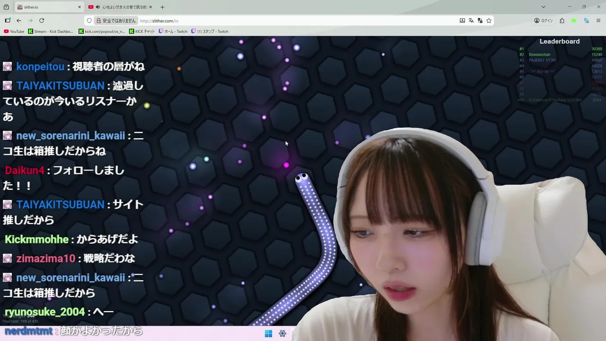Screen dimensions: 606x341
Task: Close the slither.io tab
Action: click(x=79, y=7)
